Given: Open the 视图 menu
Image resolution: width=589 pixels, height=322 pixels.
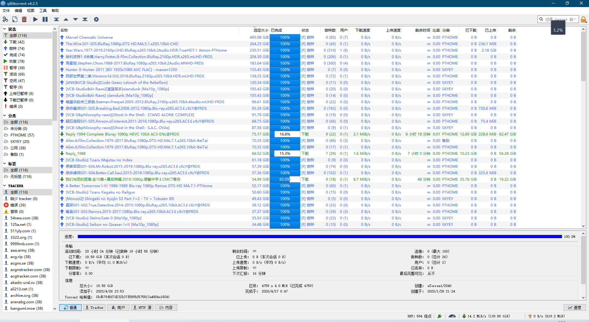Looking at the screenshot, I should click(x=31, y=11).
